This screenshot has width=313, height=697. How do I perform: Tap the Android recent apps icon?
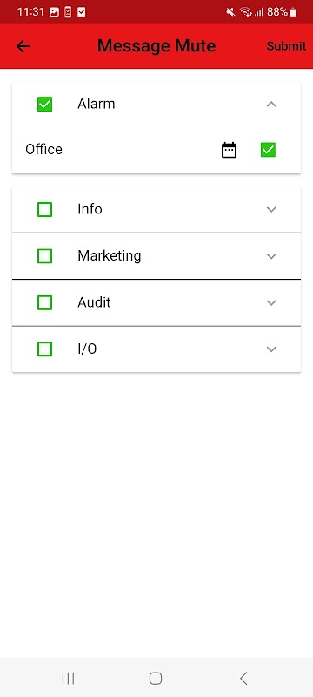click(x=69, y=678)
